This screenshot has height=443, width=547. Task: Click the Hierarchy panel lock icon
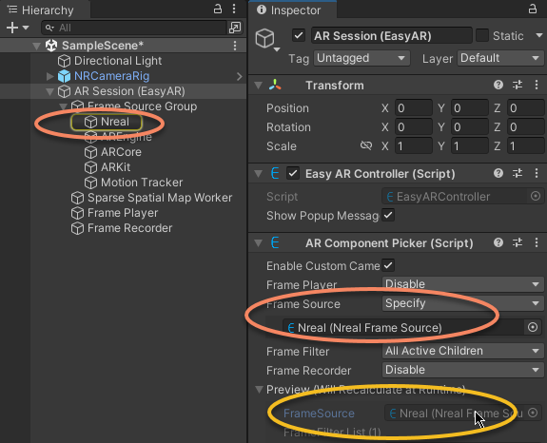coord(218,9)
